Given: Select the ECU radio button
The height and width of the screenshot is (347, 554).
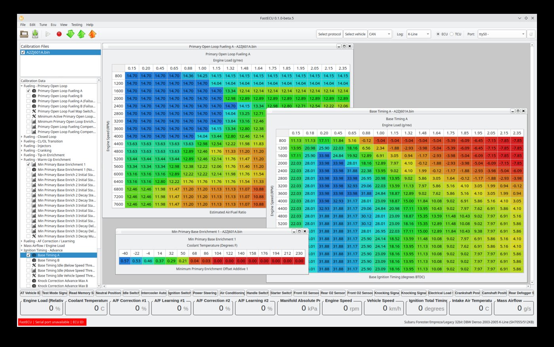Looking at the screenshot, I should coord(438,34).
